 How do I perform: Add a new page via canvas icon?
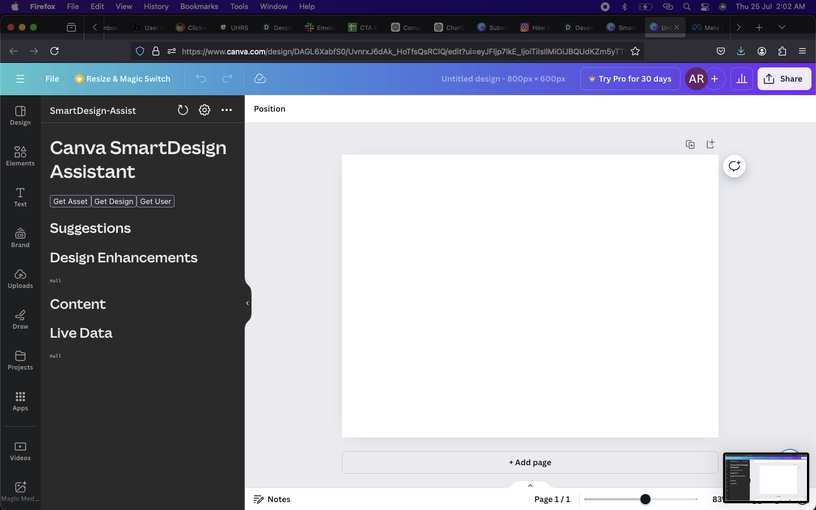711,144
